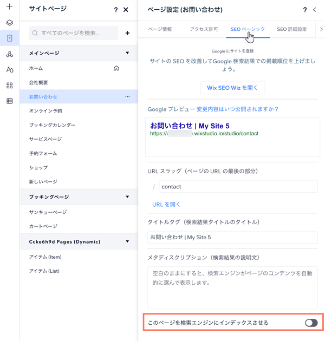
Task: Click the URL slug field with contact
Action: (238, 186)
